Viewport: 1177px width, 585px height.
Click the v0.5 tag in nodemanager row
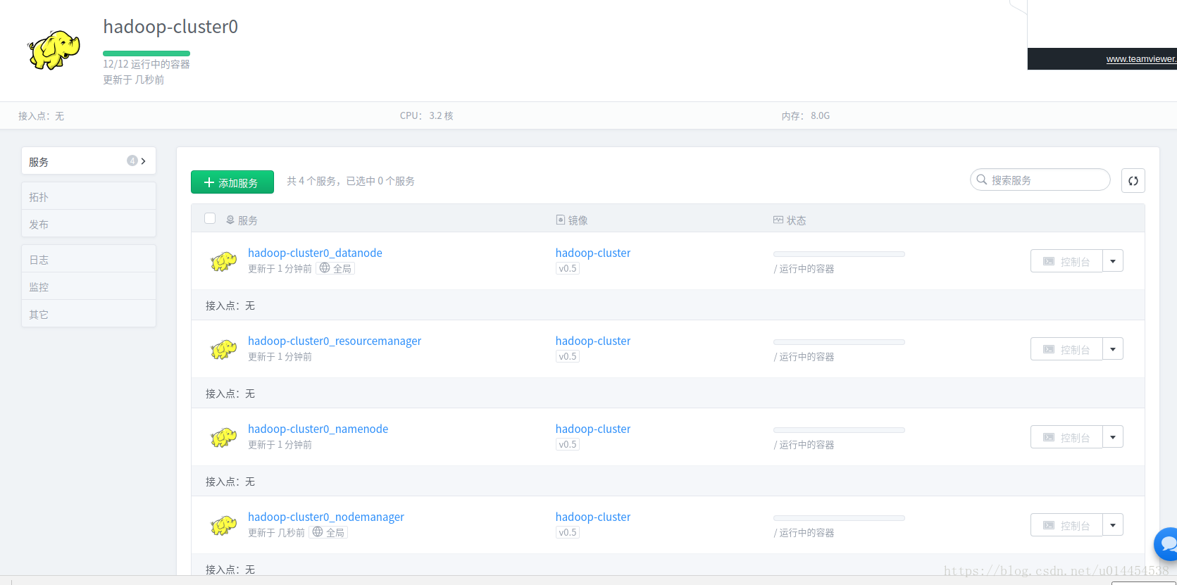tap(568, 532)
